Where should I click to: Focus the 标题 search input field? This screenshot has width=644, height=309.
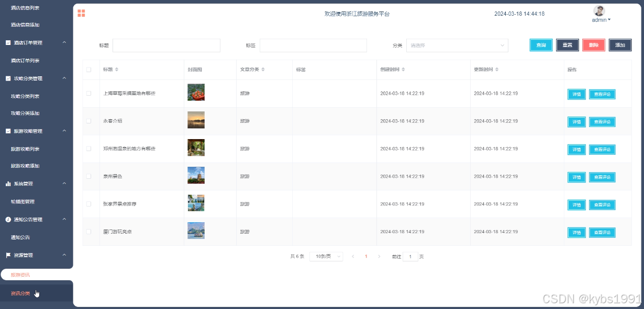[x=166, y=45]
